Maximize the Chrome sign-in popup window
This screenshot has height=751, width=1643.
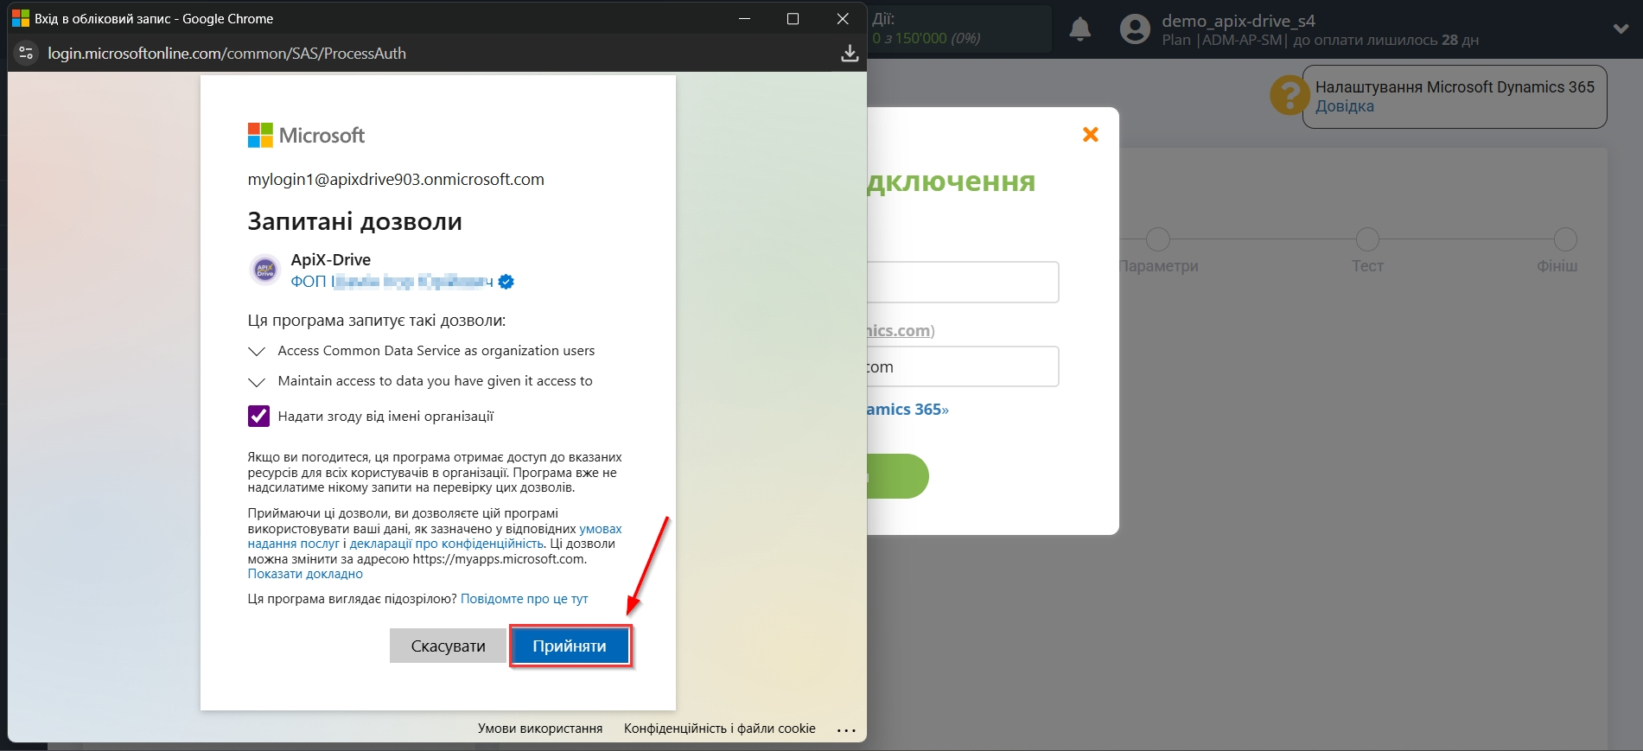(793, 18)
